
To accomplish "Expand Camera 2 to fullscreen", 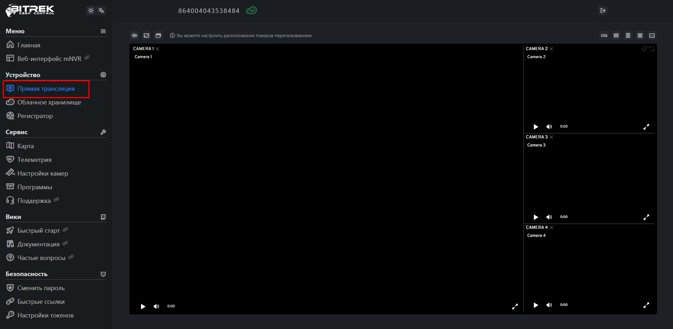I will coord(646,126).
